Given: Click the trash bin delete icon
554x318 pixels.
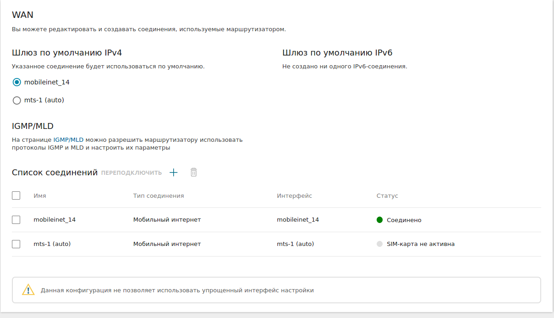Looking at the screenshot, I should point(194,173).
